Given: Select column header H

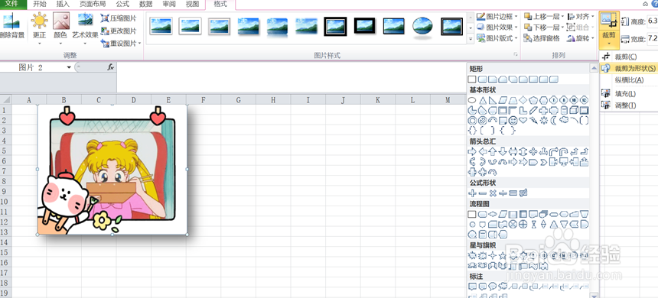Looking at the screenshot, I should tap(273, 100).
